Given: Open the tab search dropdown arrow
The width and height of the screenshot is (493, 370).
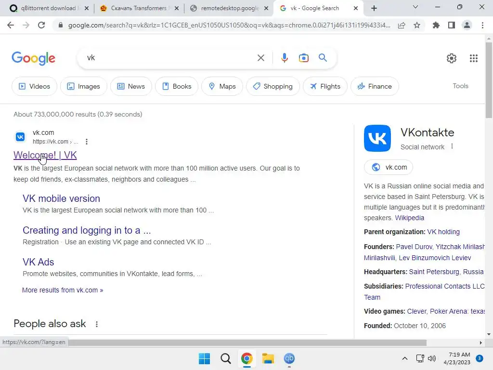Looking at the screenshot, I should 415,7.
